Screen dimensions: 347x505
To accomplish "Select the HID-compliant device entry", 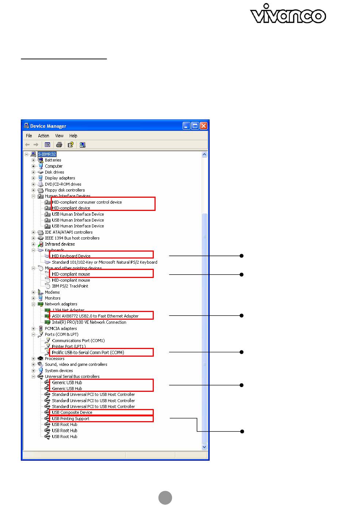I will tap(71, 208).
